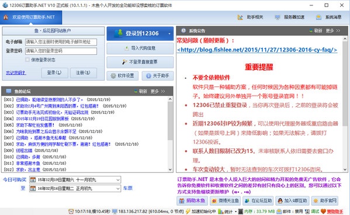350x215 pixels.
Task: Click the 不登录直接查票 button
Action: pyautogui.click(x=140, y=62)
